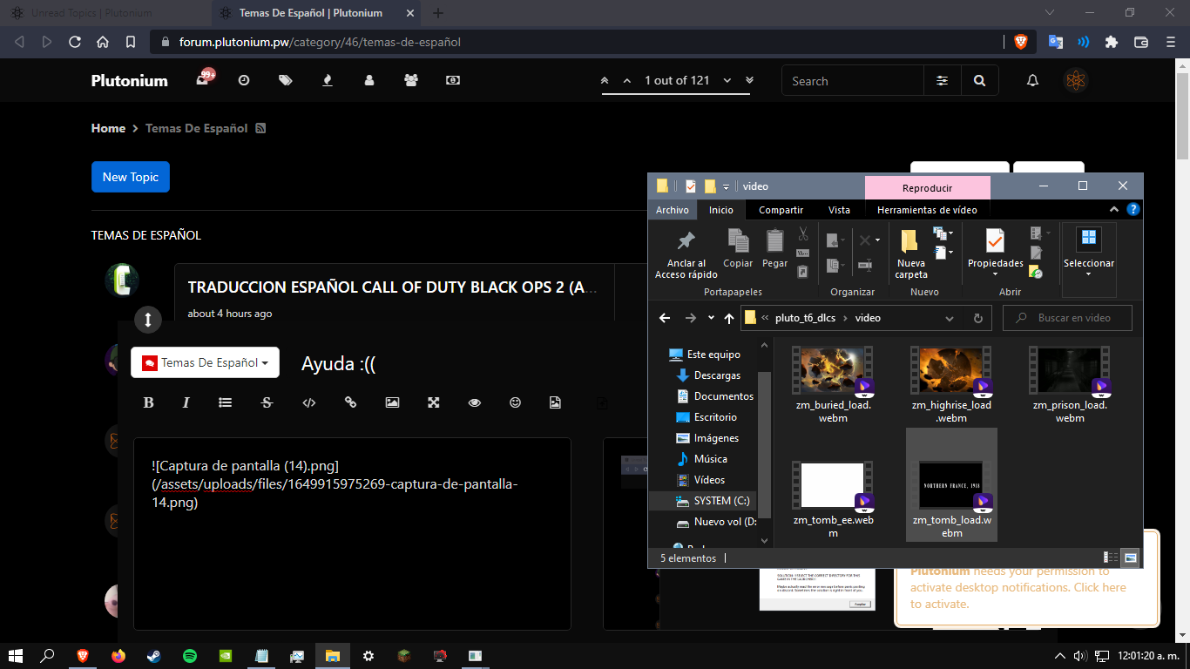Open Home breadcrumb link
This screenshot has height=669, width=1190.
coord(108,128)
